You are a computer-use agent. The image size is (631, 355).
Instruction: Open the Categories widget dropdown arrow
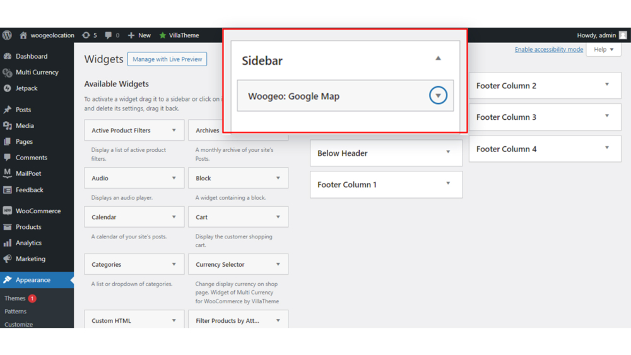174,265
